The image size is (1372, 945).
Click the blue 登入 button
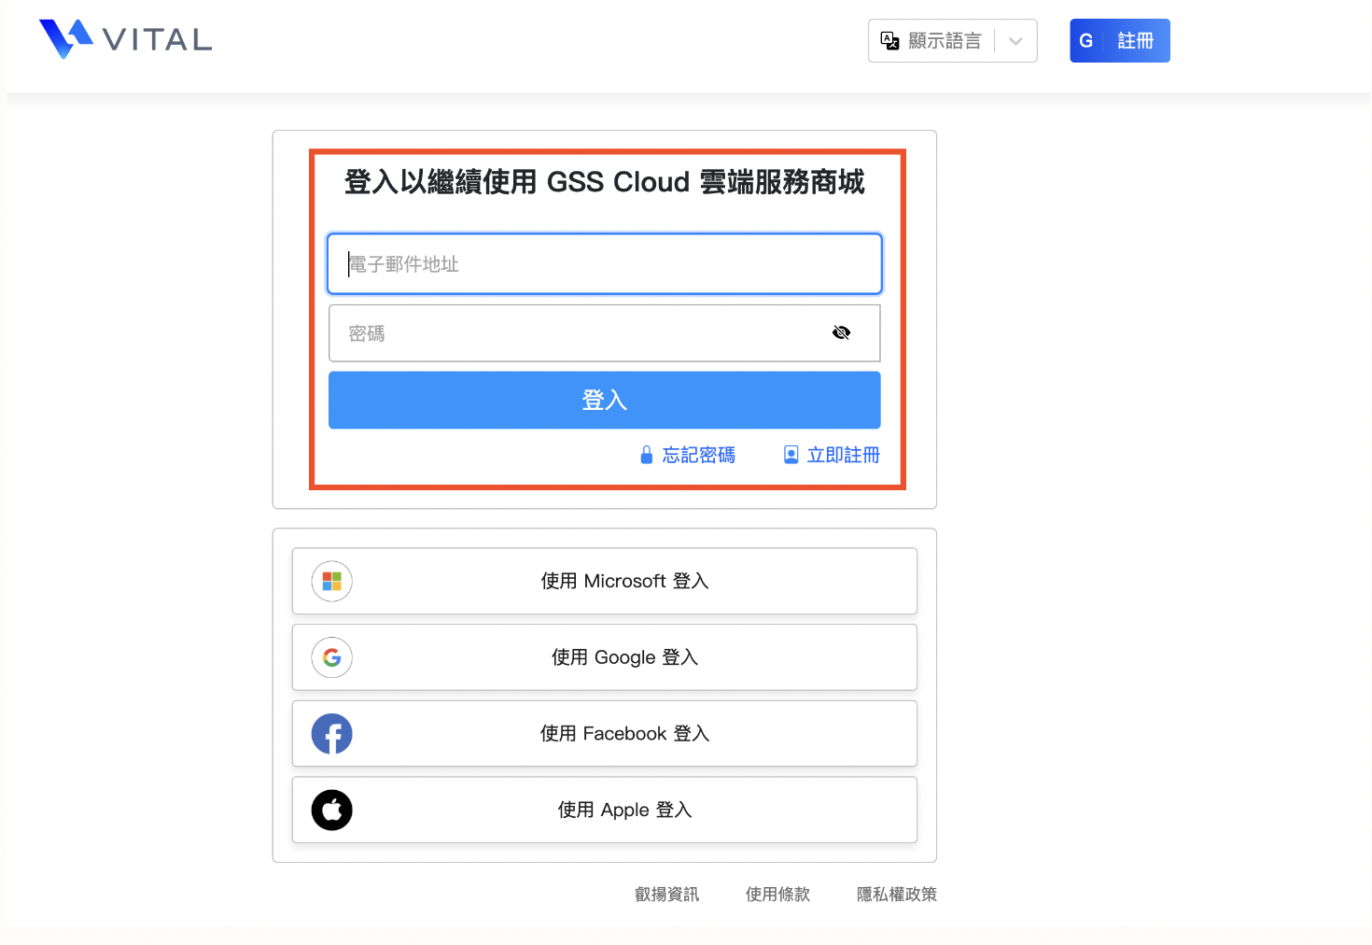[x=605, y=401]
